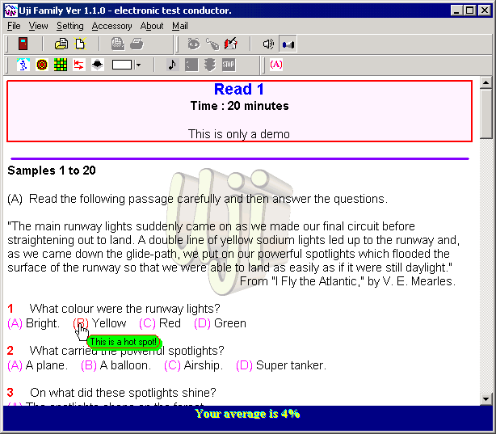
Task: Open the File menu
Action: click(x=14, y=26)
